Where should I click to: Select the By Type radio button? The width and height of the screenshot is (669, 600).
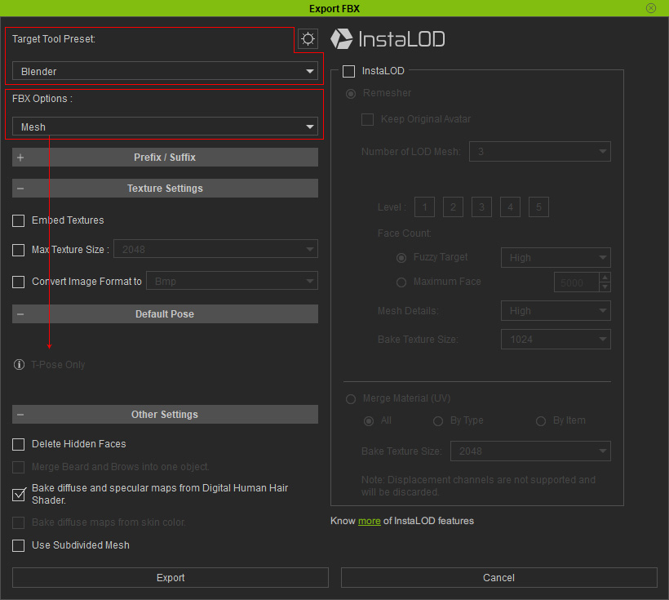pyautogui.click(x=438, y=421)
